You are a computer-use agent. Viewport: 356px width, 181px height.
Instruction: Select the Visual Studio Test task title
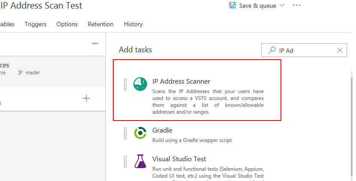click(x=179, y=159)
